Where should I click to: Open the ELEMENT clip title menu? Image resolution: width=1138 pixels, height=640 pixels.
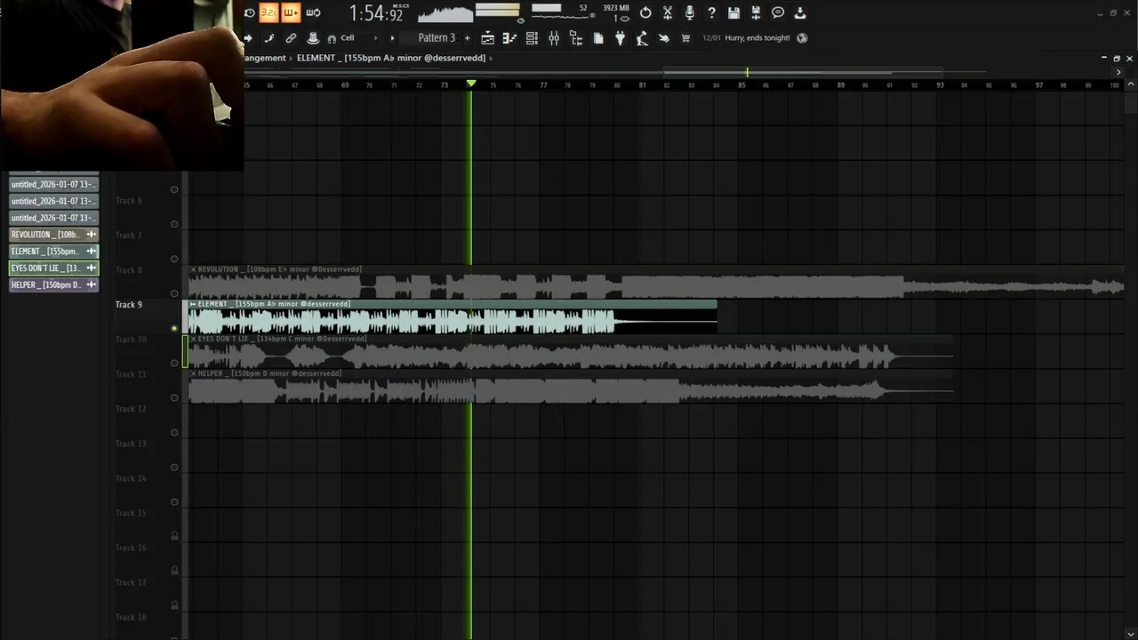coord(193,304)
